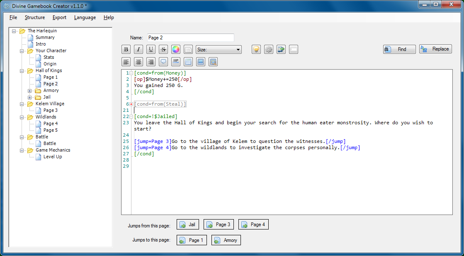Click the gear operation icon
The width and height of the screenshot is (464, 256).
pos(269,49)
